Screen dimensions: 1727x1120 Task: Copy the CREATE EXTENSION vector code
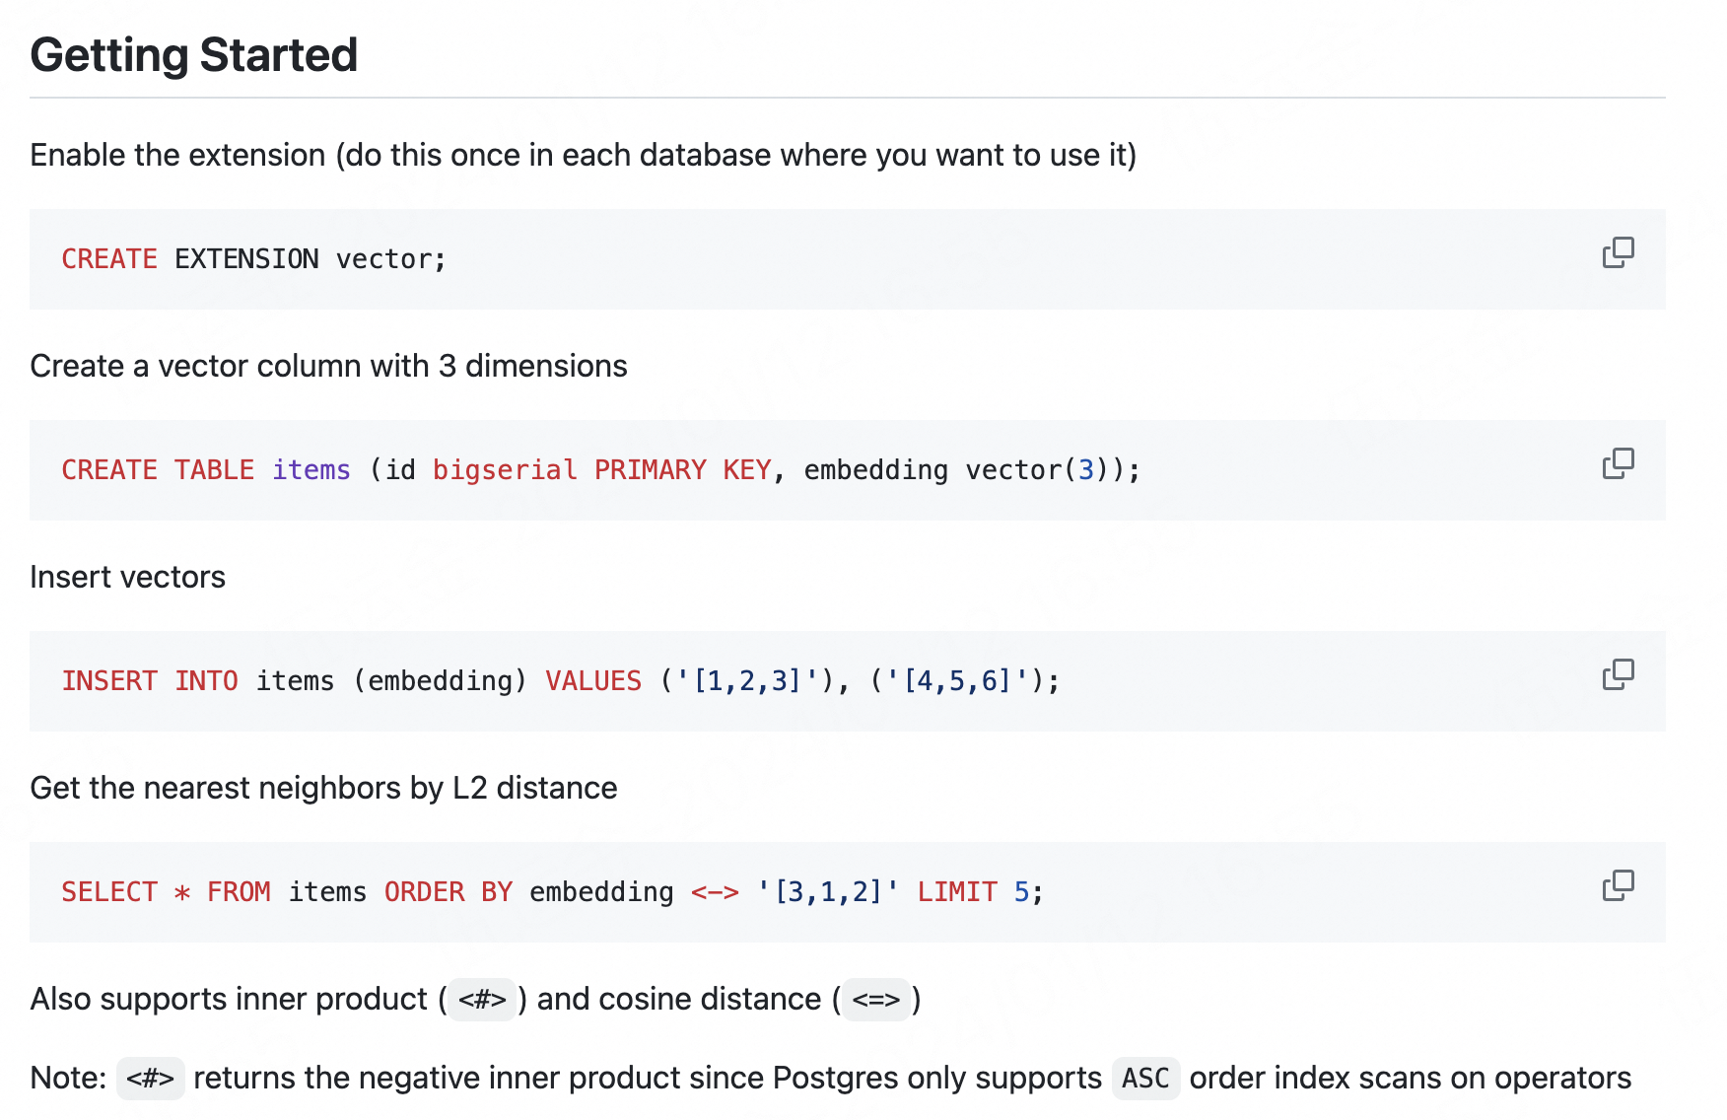[1618, 253]
